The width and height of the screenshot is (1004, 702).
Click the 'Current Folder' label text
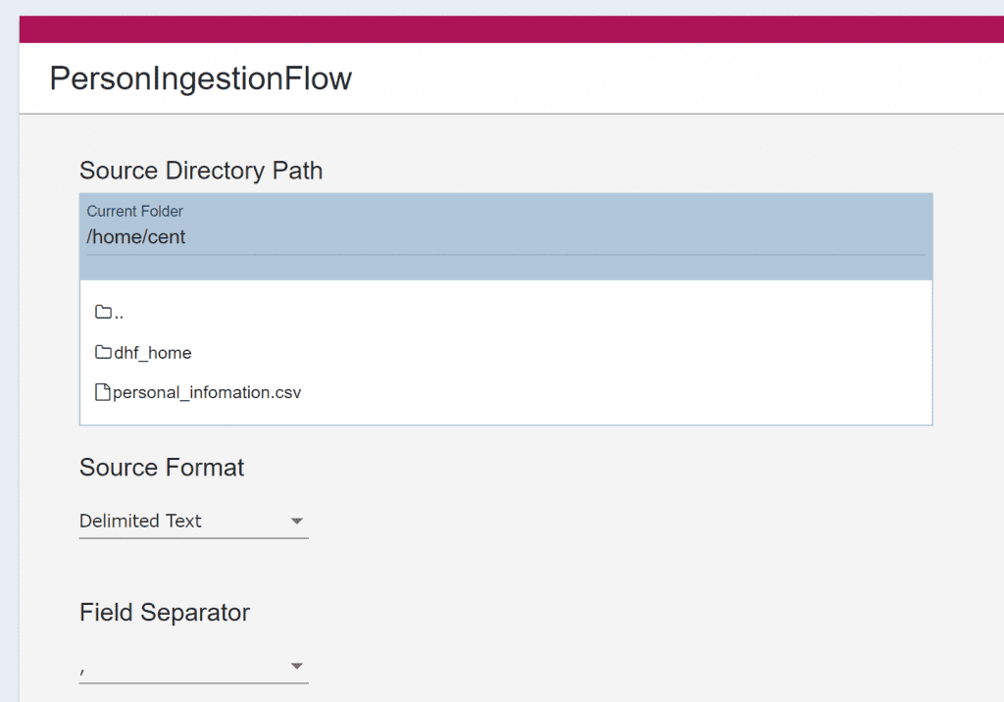point(134,211)
